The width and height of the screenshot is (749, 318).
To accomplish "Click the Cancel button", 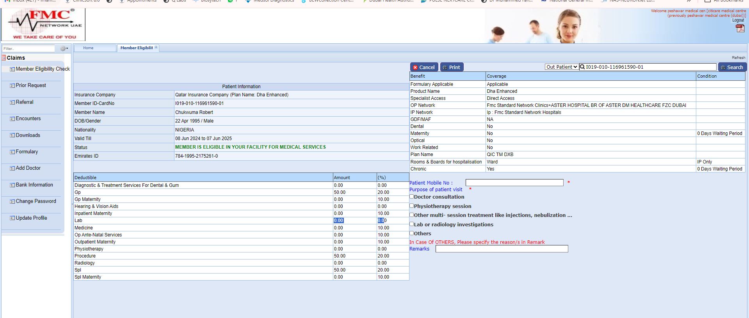I will (424, 67).
